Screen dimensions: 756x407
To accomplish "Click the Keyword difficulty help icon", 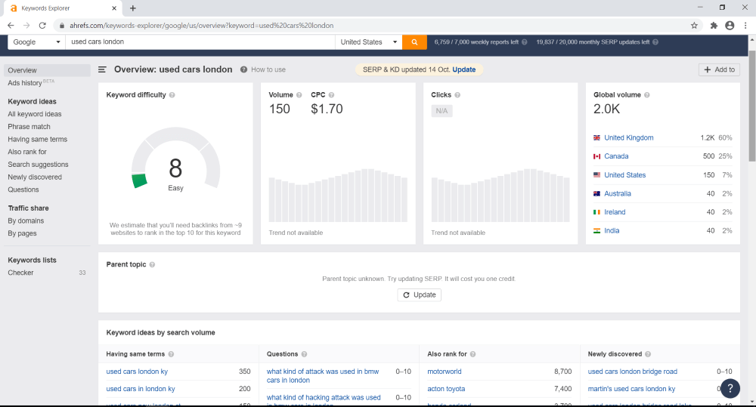I will pos(172,95).
